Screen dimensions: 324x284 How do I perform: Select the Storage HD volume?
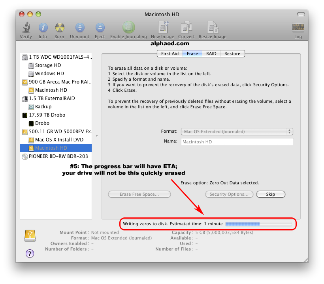coord(56,65)
